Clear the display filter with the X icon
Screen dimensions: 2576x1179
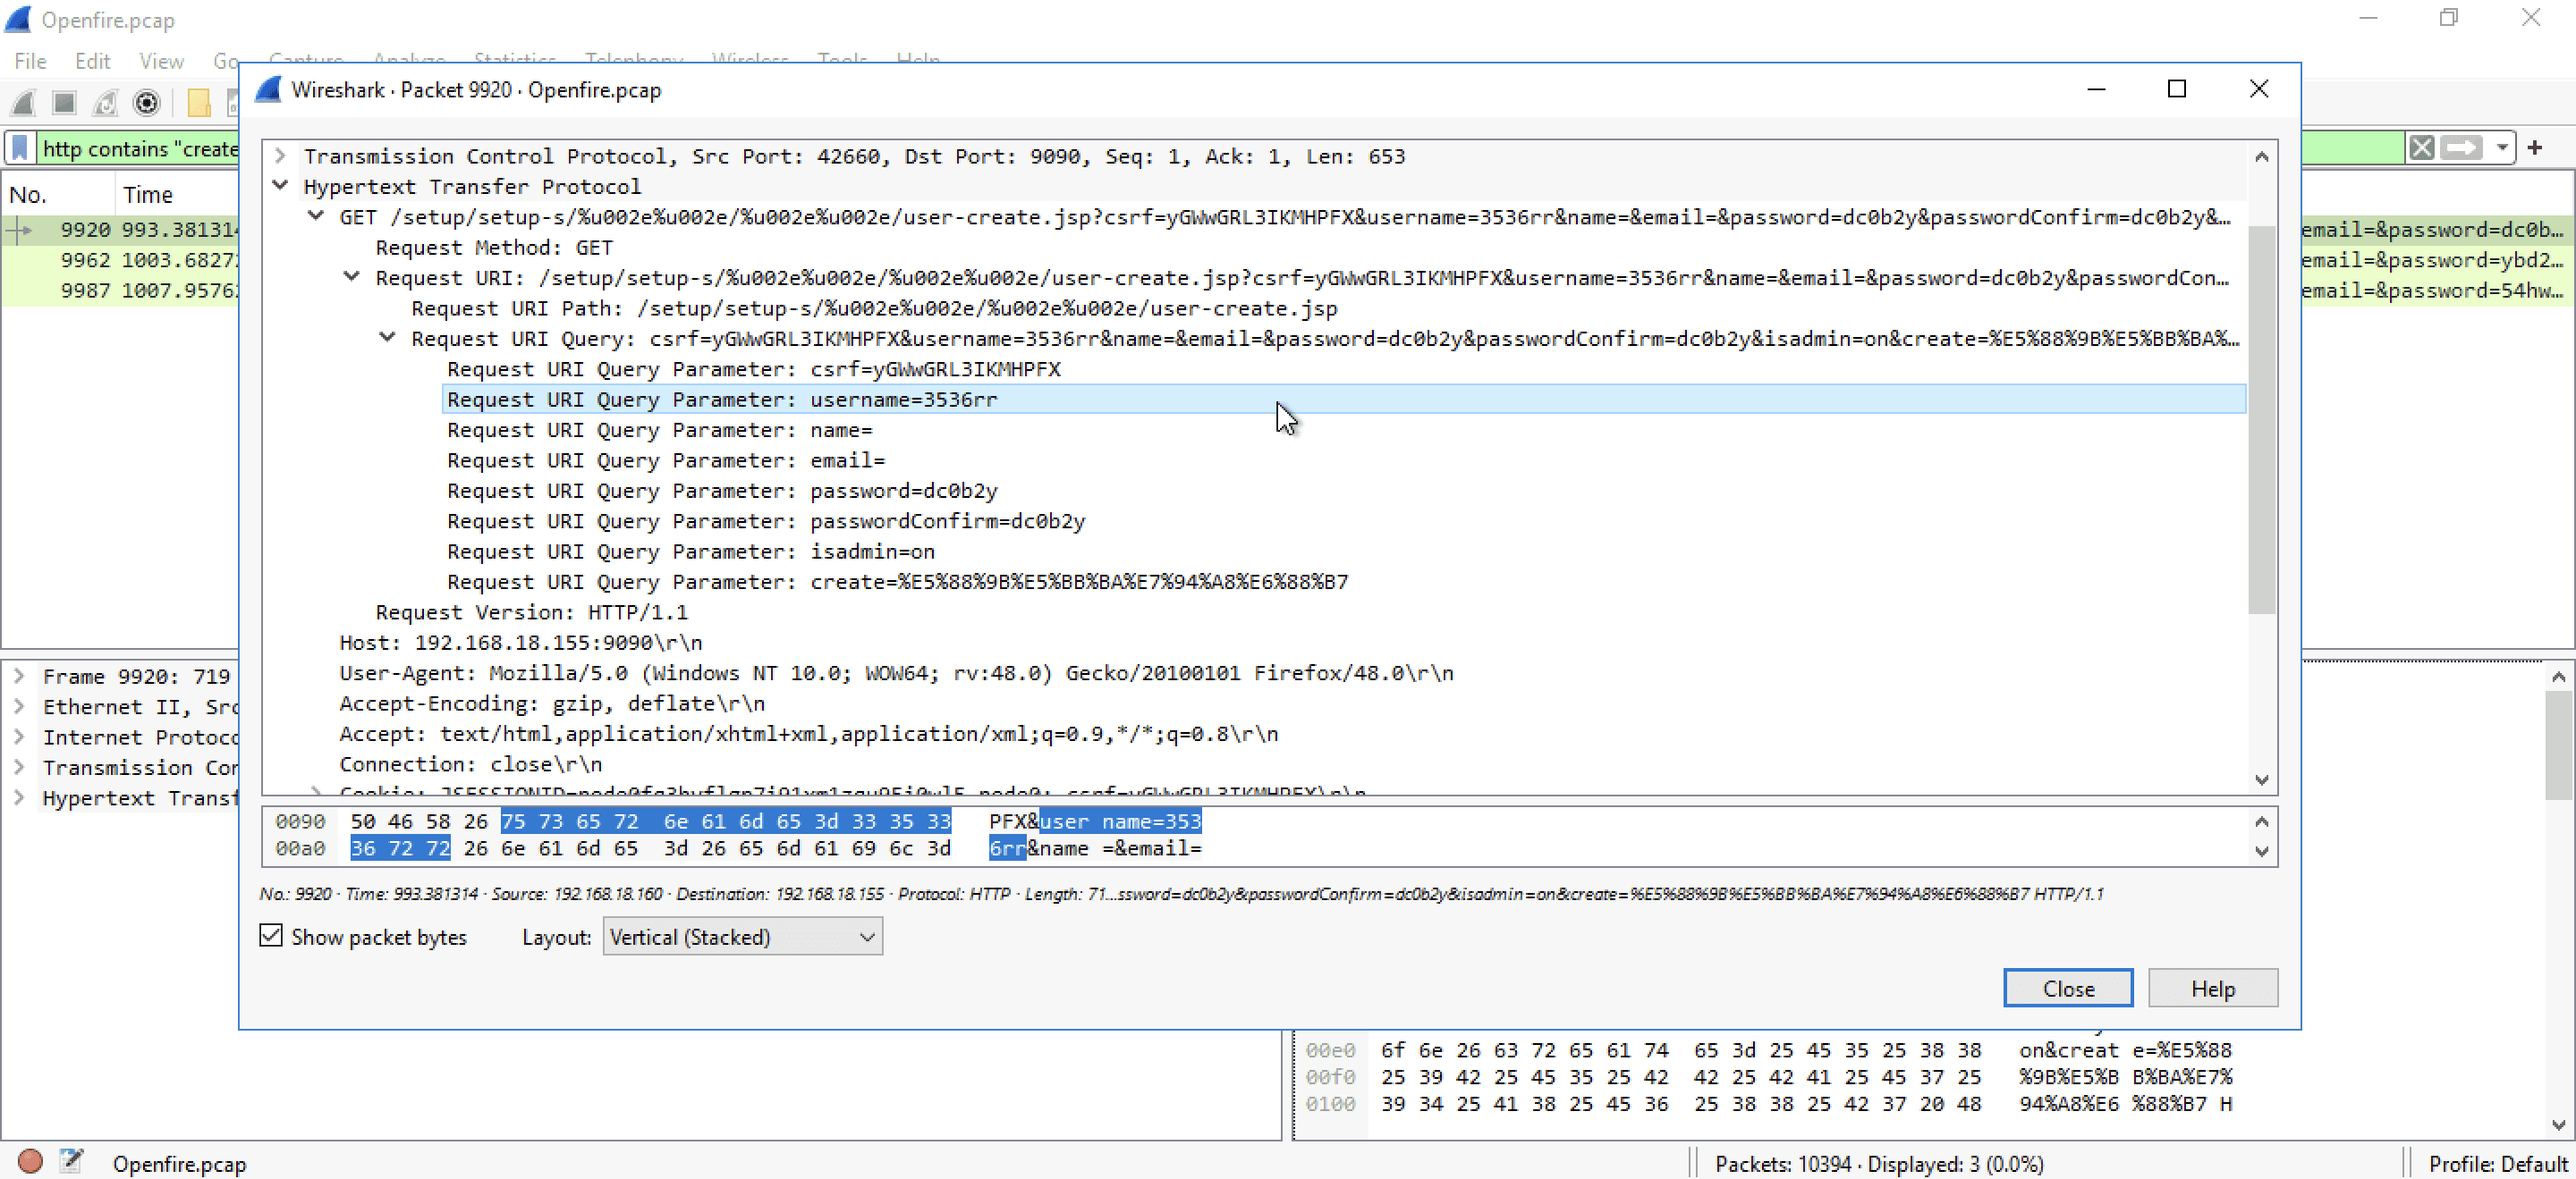point(2421,147)
